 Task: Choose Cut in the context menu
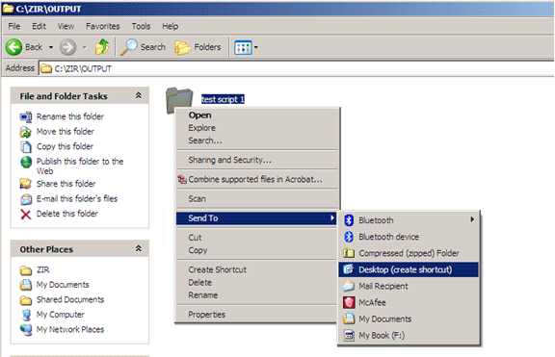point(256,238)
